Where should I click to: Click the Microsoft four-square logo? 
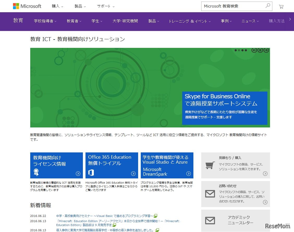[16, 6]
